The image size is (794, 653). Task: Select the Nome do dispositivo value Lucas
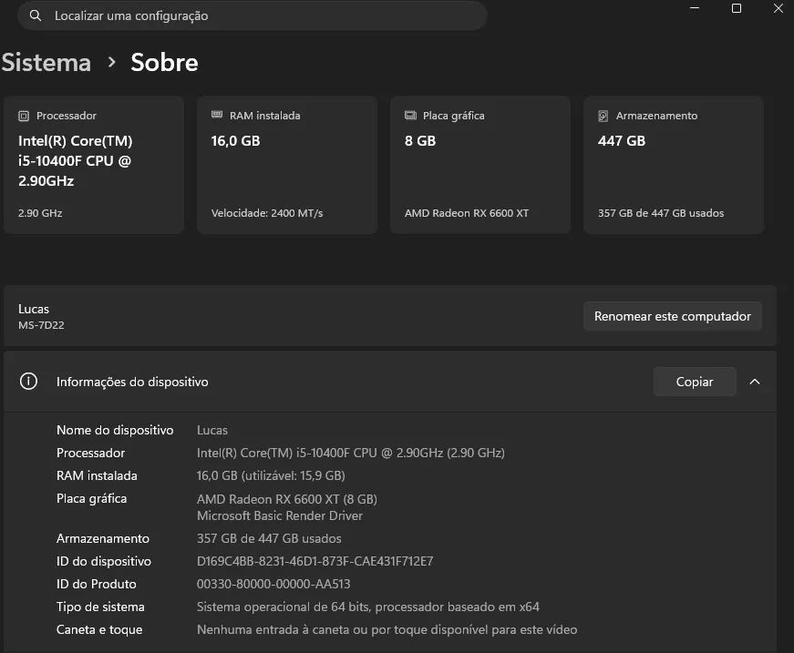point(212,431)
